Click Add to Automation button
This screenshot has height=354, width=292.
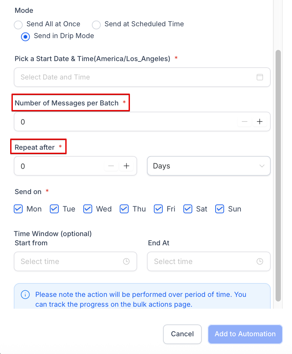pos(245,334)
